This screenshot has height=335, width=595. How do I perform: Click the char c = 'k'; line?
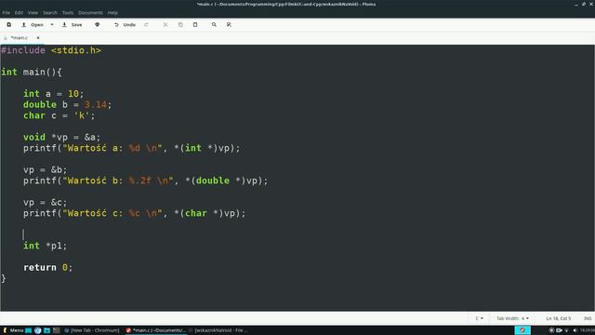(x=59, y=115)
